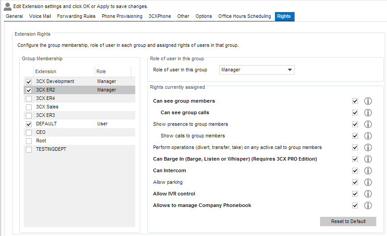Check the Root group checkbox
This screenshot has width=387, height=236.
click(29, 141)
